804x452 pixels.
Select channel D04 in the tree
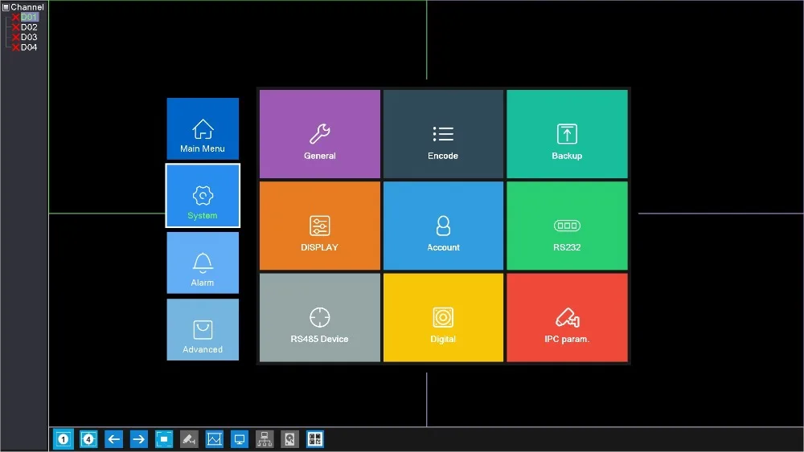tap(29, 47)
